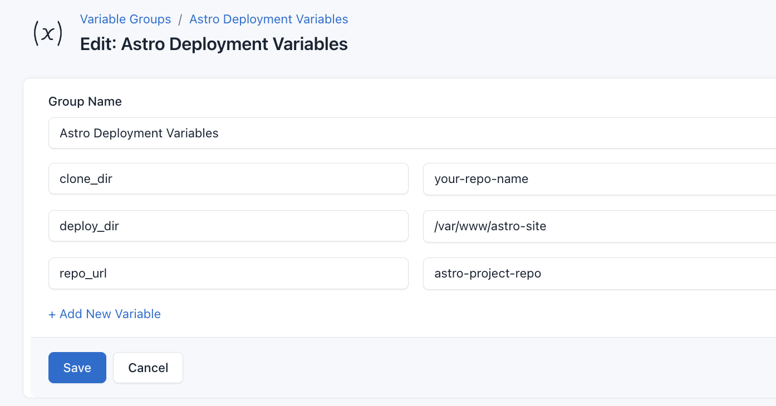Viewport: 776px width, 406px height.
Task: Select the your-repo-name value field
Action: point(557,179)
